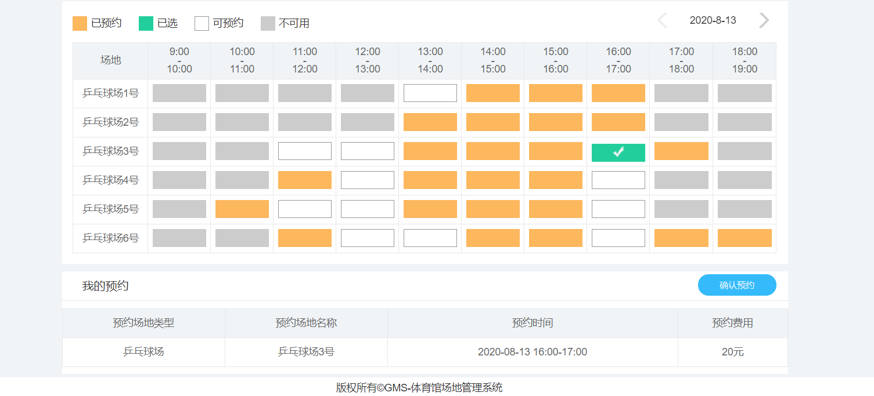Select available slot 乒乓球场6号 at 12:00-13:00

click(368, 238)
